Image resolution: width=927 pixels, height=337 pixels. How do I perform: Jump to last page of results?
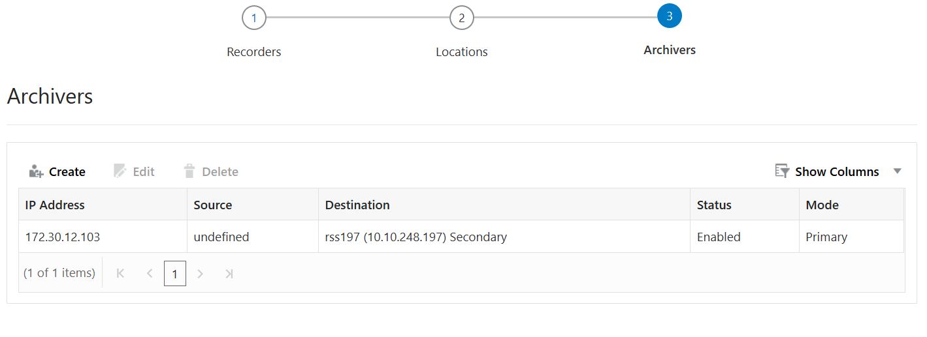229,274
